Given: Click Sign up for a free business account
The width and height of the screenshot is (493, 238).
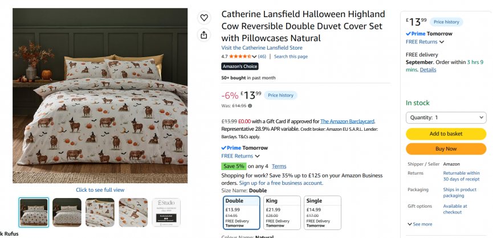Looking at the screenshot, I should coord(281,183).
